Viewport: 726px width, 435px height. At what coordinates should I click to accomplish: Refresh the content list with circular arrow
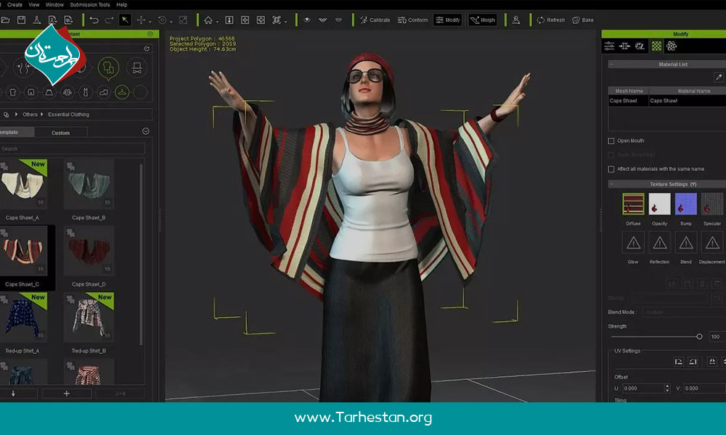147,49
